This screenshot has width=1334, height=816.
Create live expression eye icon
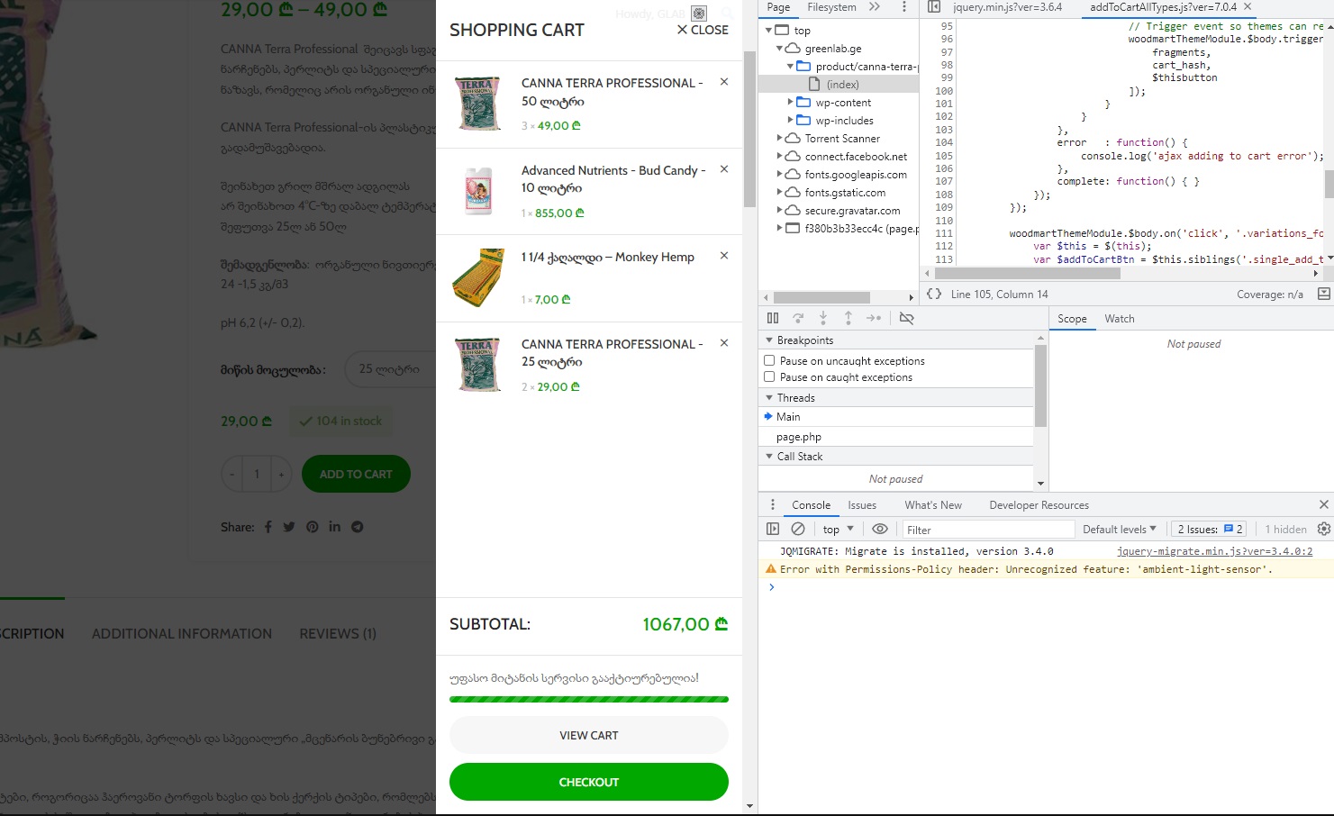pyautogui.click(x=880, y=530)
